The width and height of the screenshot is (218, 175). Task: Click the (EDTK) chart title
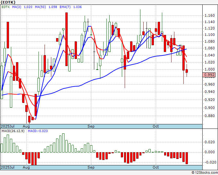tap(8, 2)
